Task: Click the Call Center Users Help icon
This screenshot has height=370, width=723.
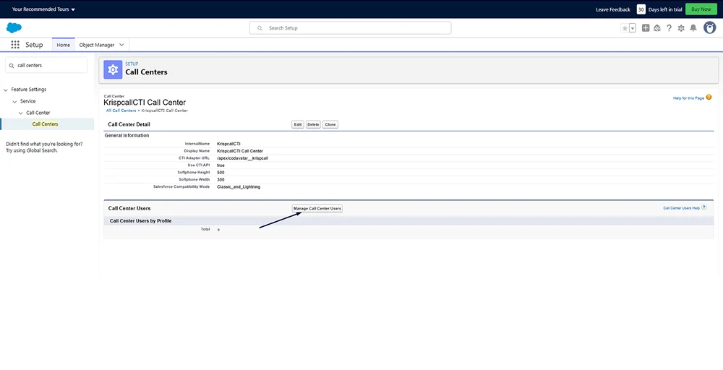Action: [x=704, y=207]
